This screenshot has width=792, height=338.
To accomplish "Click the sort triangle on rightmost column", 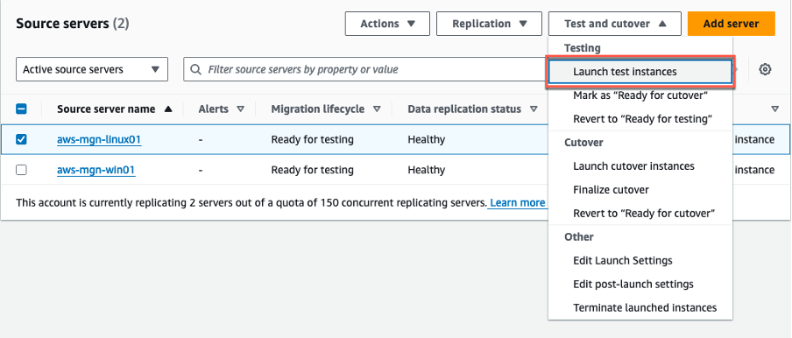I will pyautogui.click(x=774, y=109).
